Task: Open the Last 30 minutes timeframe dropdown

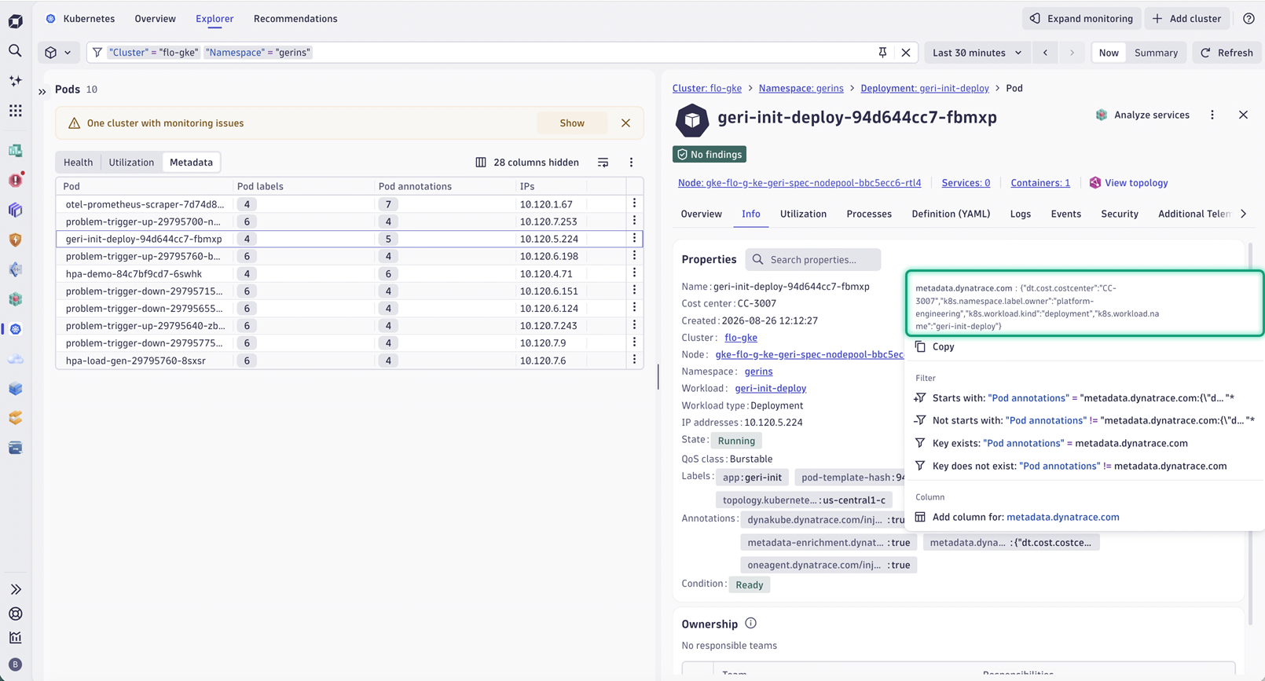Action: (x=977, y=53)
